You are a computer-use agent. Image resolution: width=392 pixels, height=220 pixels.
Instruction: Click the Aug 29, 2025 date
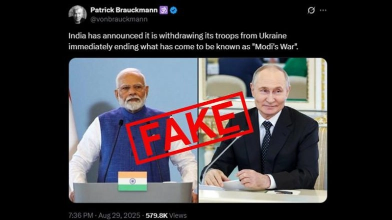119,216
